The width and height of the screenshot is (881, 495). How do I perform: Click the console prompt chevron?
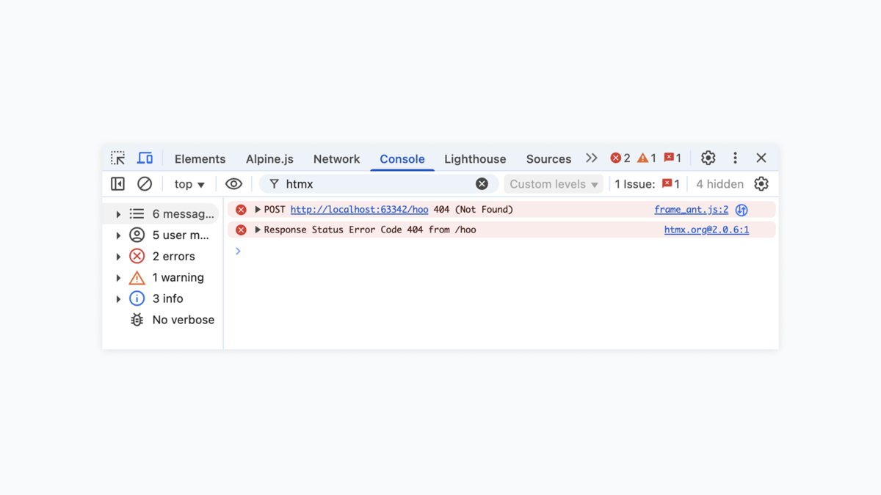pos(238,252)
